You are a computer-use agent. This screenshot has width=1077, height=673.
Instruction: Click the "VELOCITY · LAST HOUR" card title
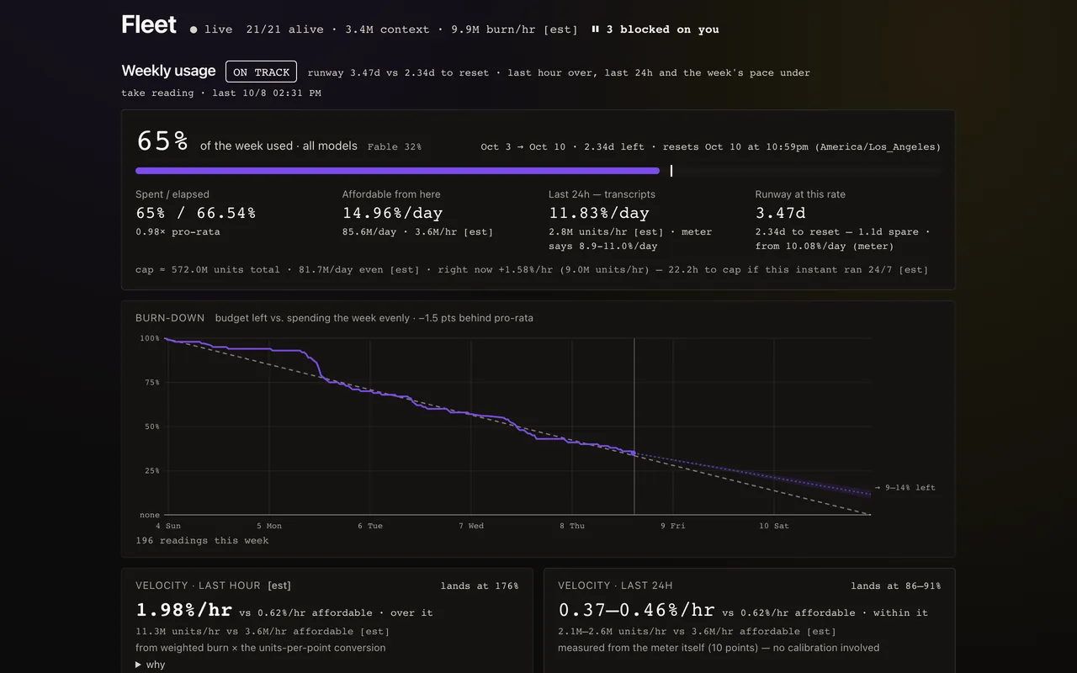click(x=199, y=586)
